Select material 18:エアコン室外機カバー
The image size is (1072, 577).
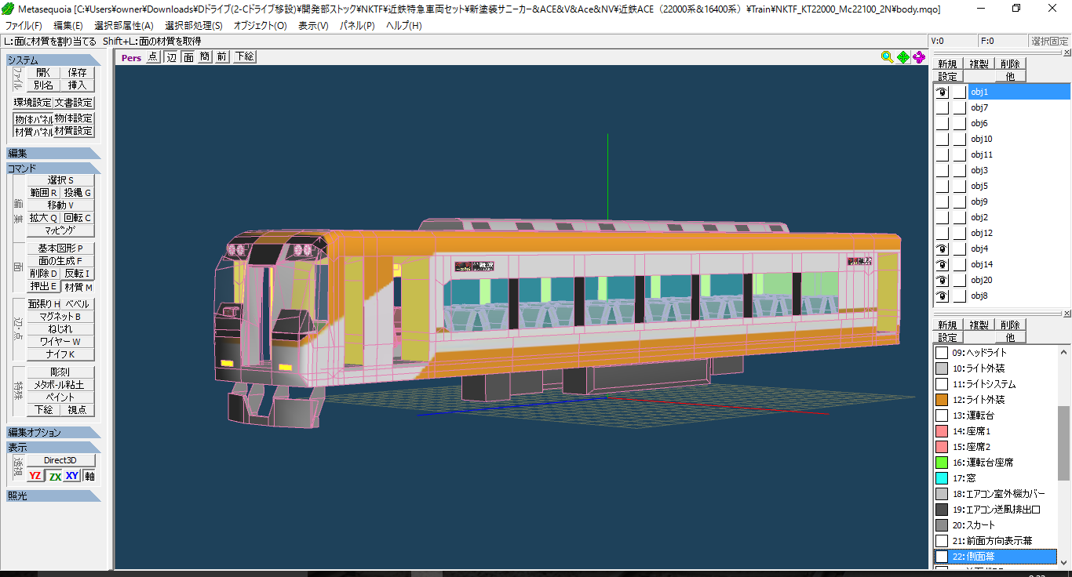pyautogui.click(x=996, y=494)
